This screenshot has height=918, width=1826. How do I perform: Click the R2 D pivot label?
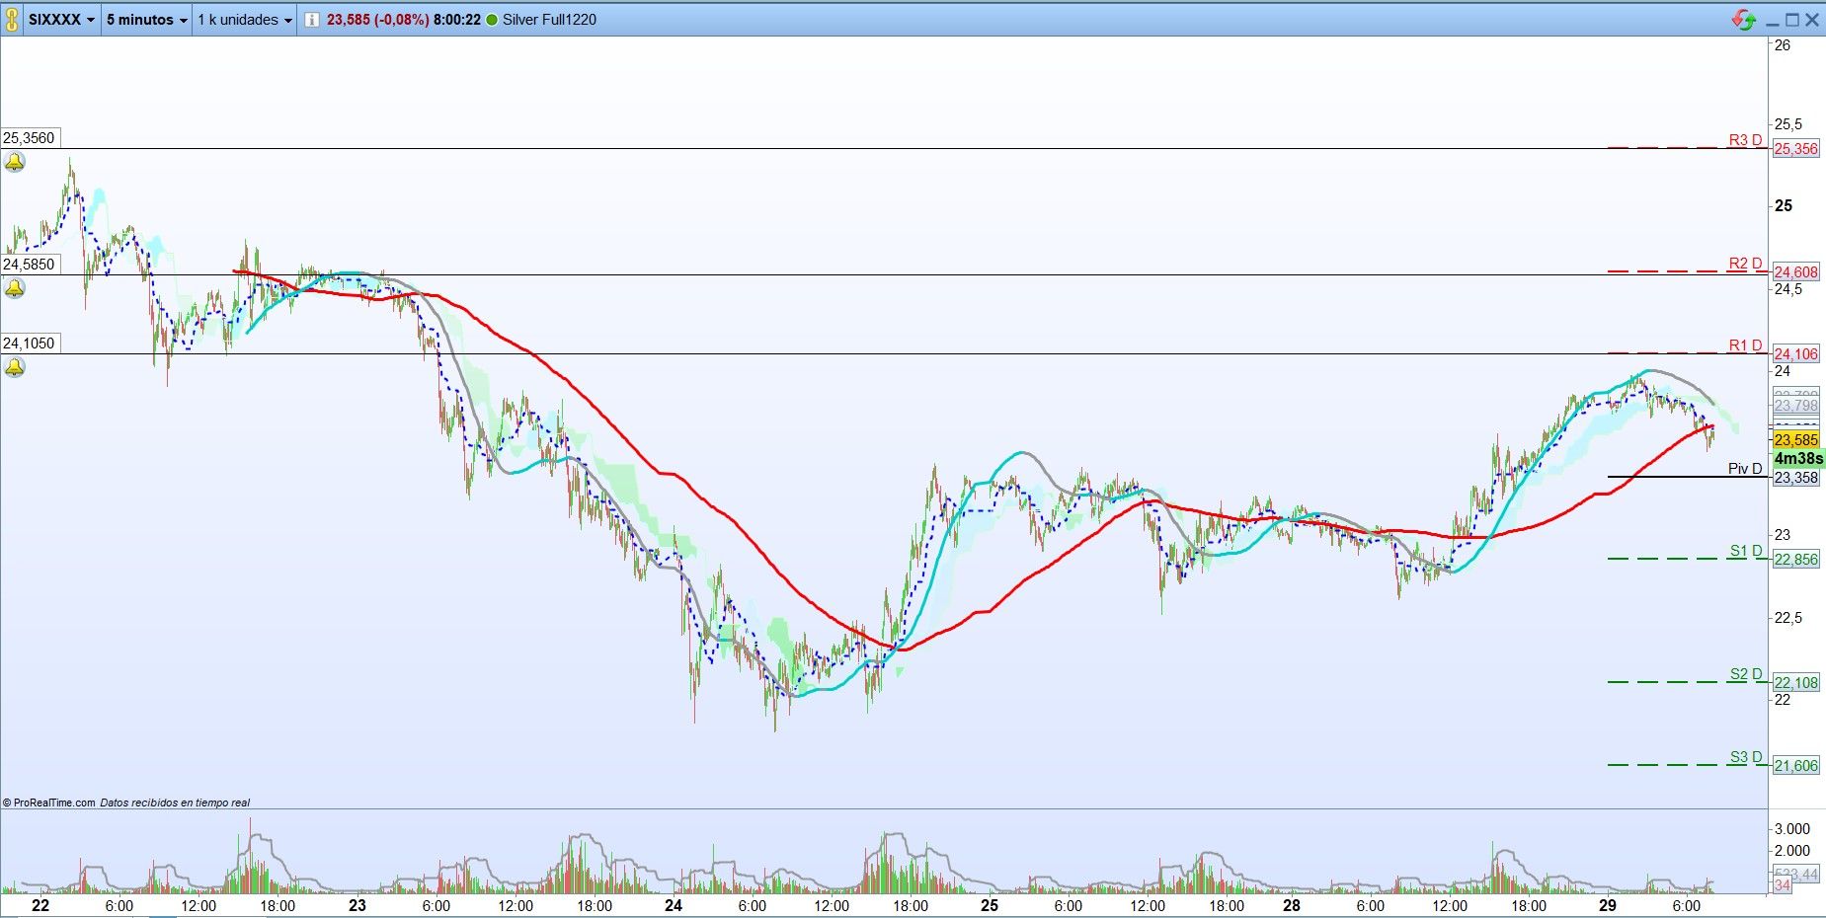[x=1745, y=264]
